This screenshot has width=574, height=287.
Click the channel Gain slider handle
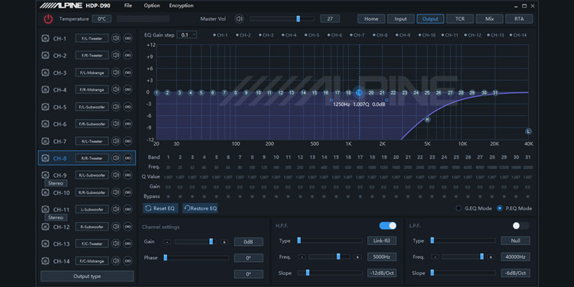point(211,241)
